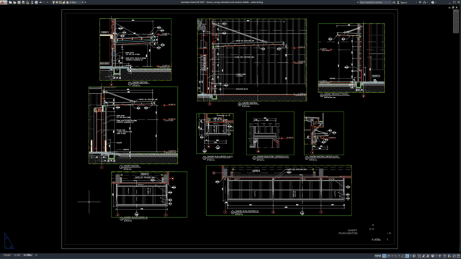Click the Open file icon in Quick Access toolbar
Screen dimensions: 461x259
pyautogui.click(x=14, y=2)
